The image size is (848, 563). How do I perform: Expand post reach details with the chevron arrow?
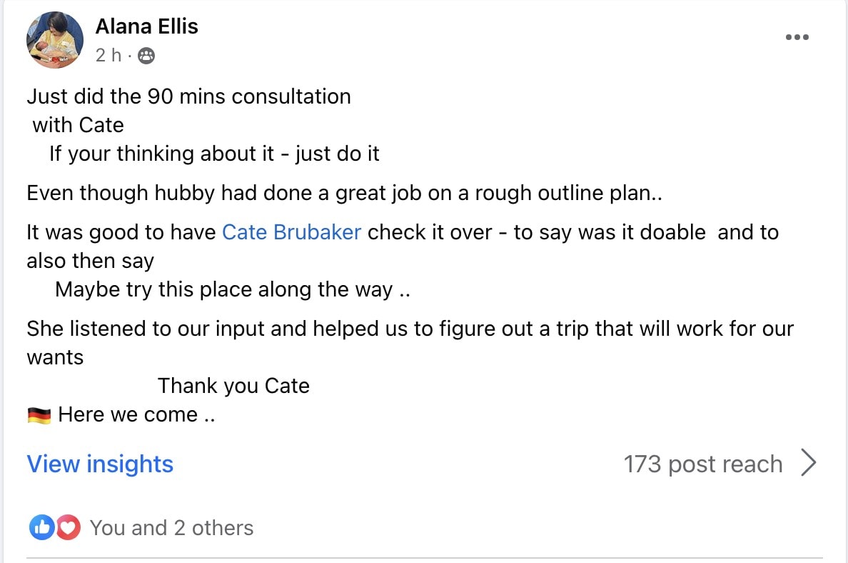tap(808, 464)
